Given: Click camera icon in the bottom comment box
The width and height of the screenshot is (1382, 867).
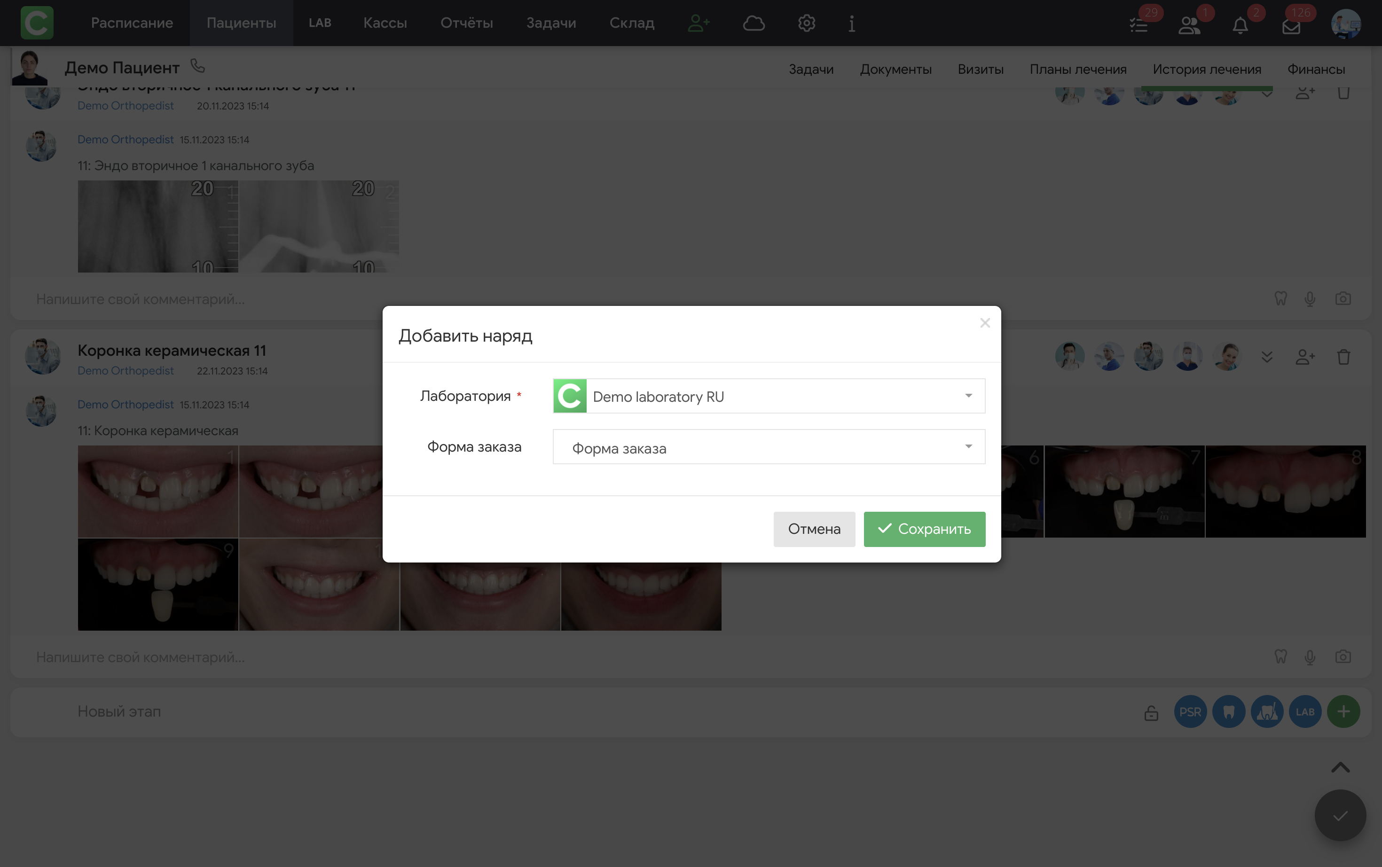Looking at the screenshot, I should 1343,656.
